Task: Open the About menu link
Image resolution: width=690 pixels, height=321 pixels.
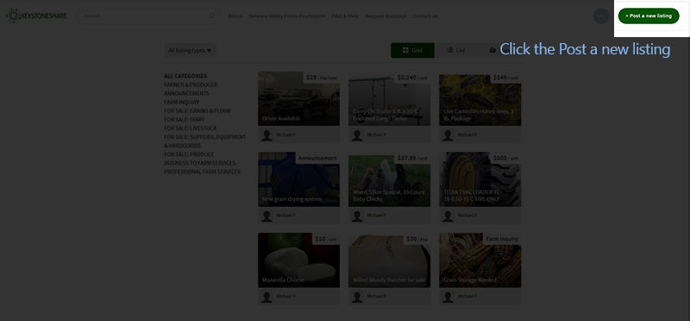Action: pos(235,16)
